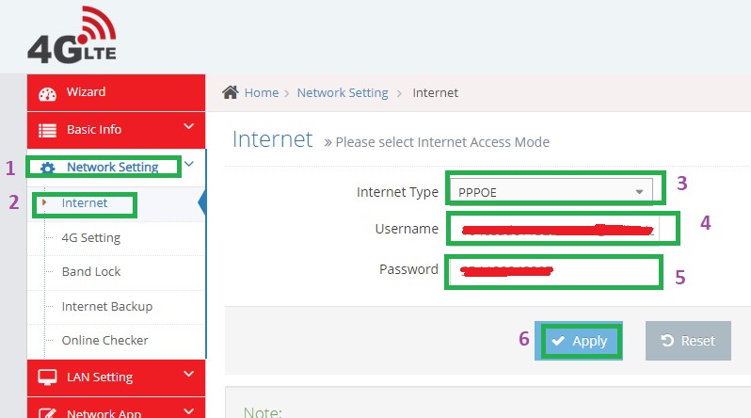This screenshot has width=751, height=418.
Task: Click the LAN Setting monitor icon
Action: [48, 378]
